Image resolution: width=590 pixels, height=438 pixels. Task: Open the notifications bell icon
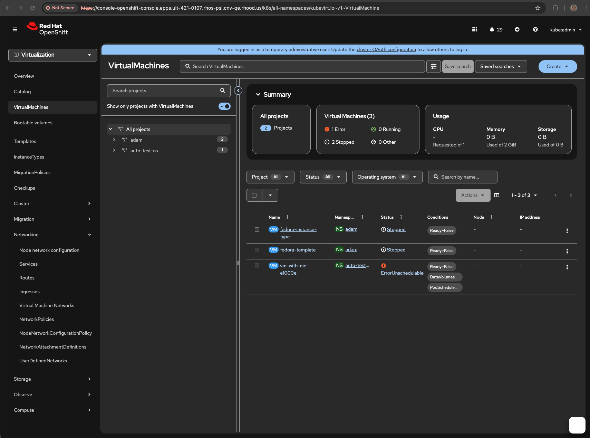[x=492, y=30]
